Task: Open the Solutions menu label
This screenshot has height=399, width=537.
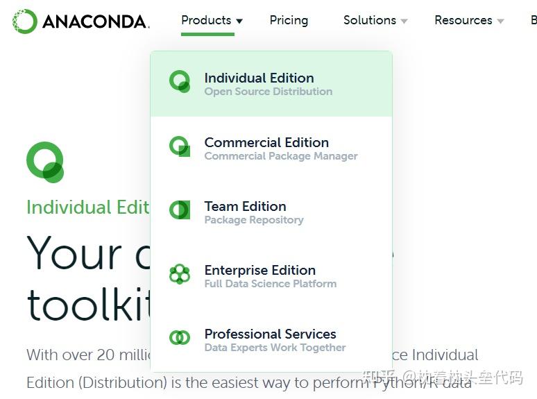Action: 369,20
